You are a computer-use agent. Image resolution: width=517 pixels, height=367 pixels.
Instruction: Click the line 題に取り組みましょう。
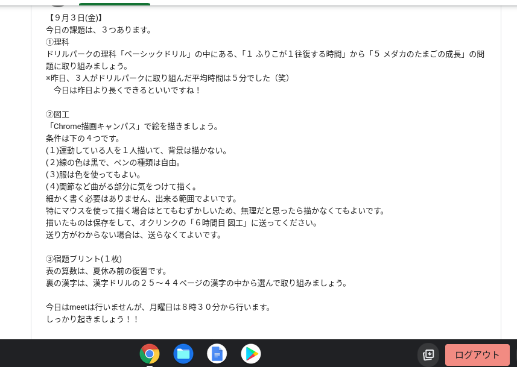(x=87, y=66)
